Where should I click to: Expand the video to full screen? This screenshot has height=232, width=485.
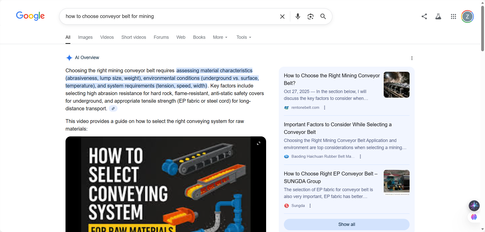coord(258,144)
